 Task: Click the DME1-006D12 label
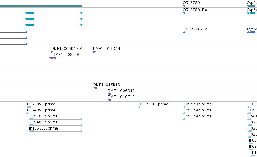pyautogui.click(x=121, y=91)
